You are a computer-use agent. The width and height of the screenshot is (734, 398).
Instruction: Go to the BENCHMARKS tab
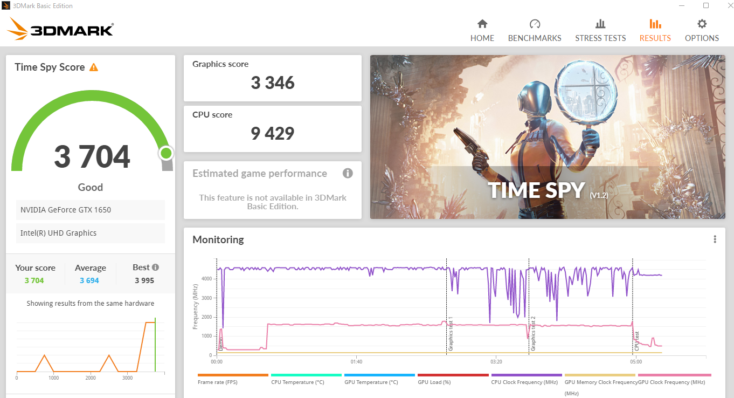tap(535, 31)
